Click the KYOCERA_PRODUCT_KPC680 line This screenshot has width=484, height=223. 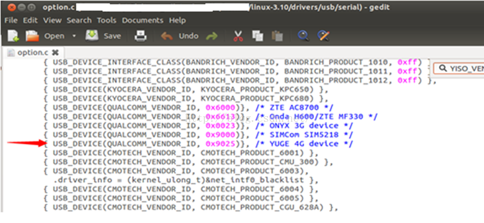click(186, 98)
